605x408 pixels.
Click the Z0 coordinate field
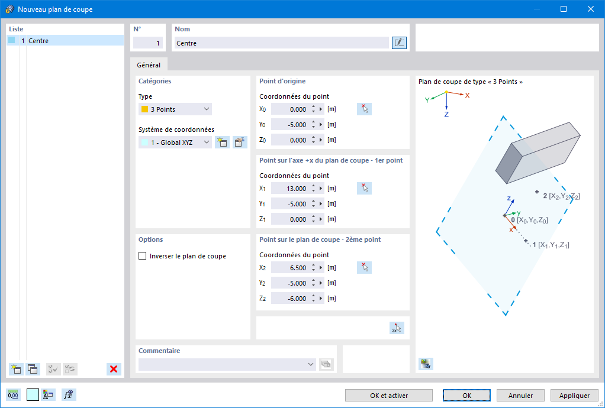[x=291, y=140]
